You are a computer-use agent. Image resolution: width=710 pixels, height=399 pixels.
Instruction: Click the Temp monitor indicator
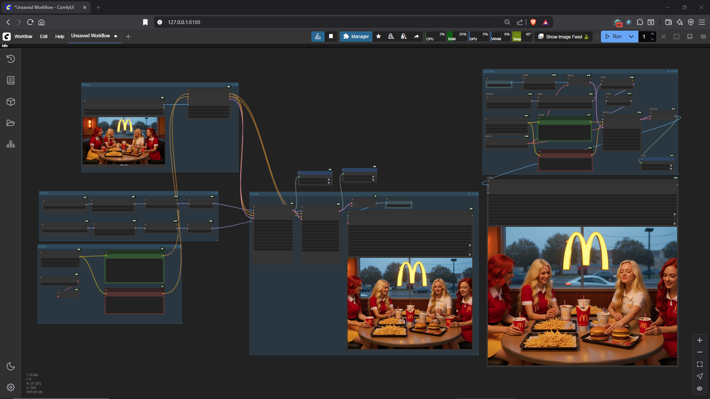[523, 36]
